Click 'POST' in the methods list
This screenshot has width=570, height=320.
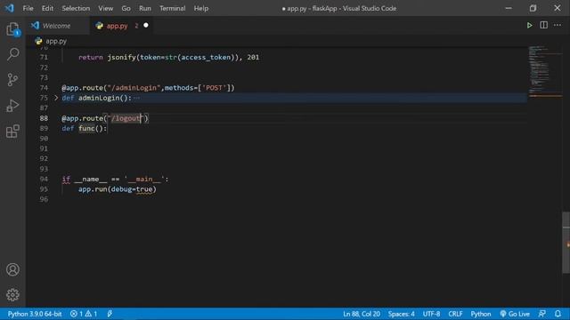click(x=214, y=88)
